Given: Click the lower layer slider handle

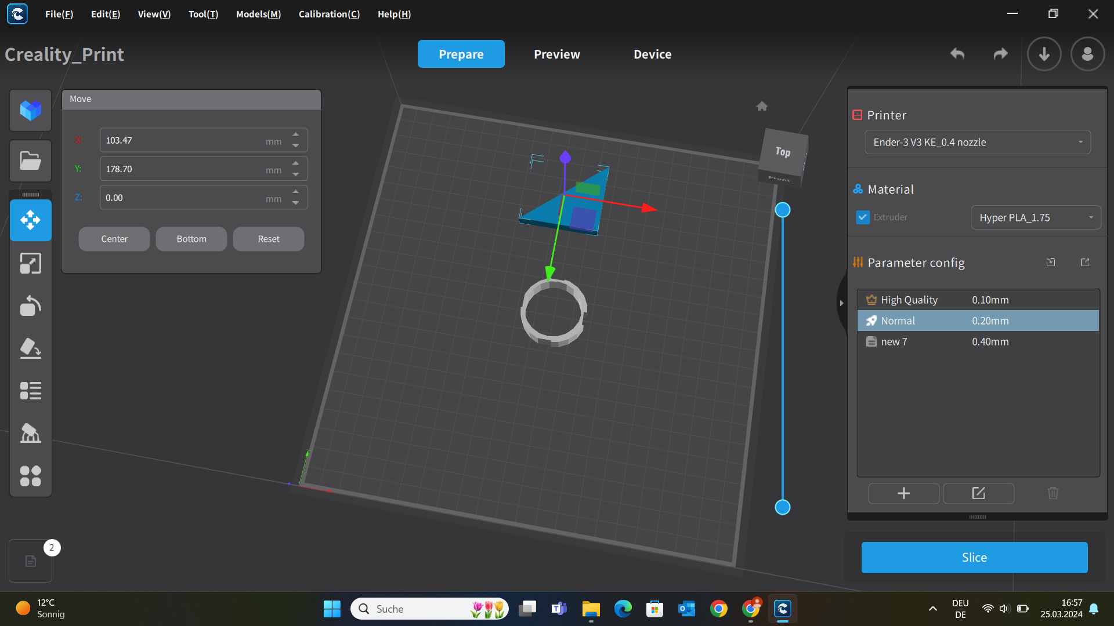Looking at the screenshot, I should (783, 507).
